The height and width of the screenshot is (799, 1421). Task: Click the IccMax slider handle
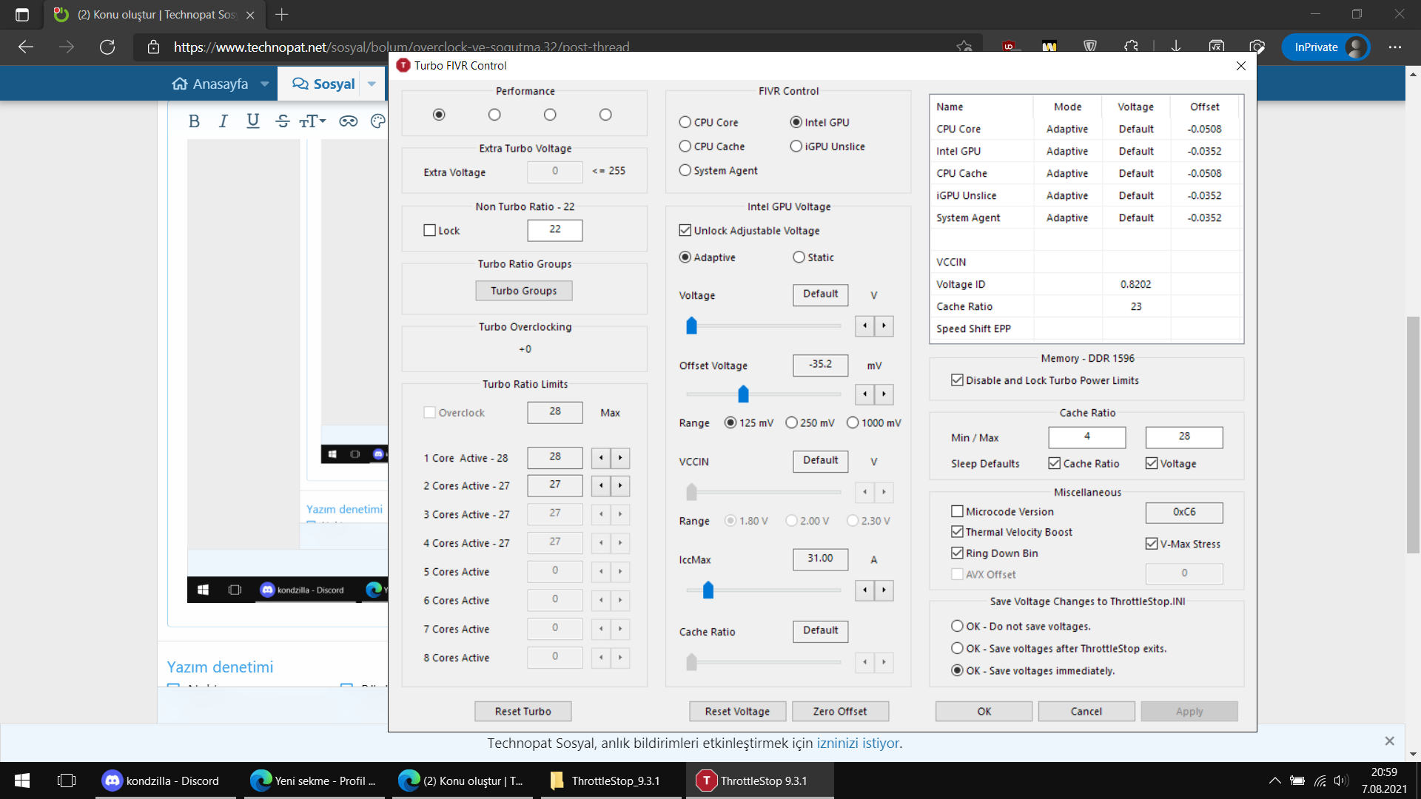pyautogui.click(x=708, y=590)
